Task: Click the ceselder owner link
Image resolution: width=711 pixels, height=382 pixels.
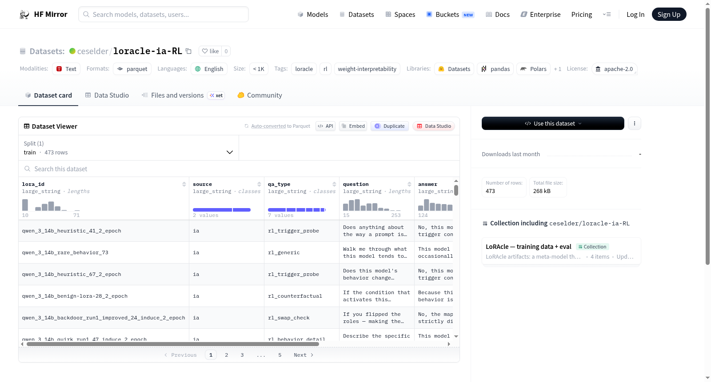Action: coord(92,51)
